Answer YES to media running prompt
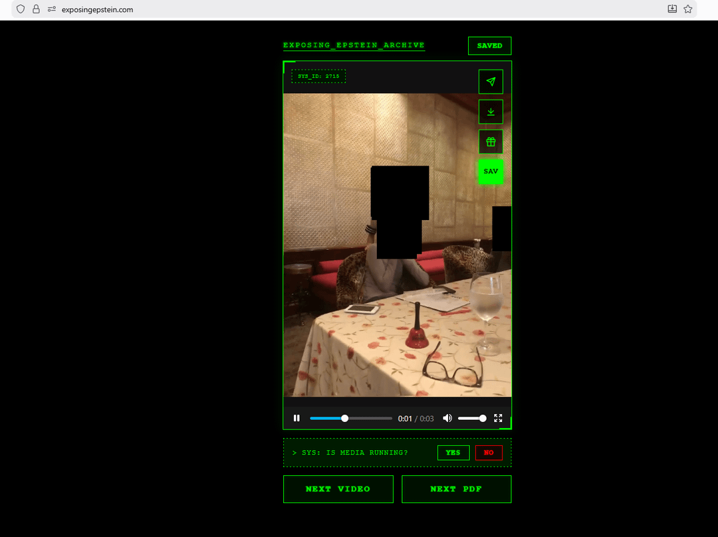The image size is (718, 537). 453,453
